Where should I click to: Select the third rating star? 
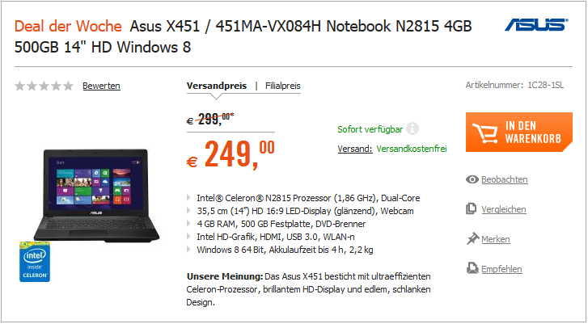(x=44, y=86)
